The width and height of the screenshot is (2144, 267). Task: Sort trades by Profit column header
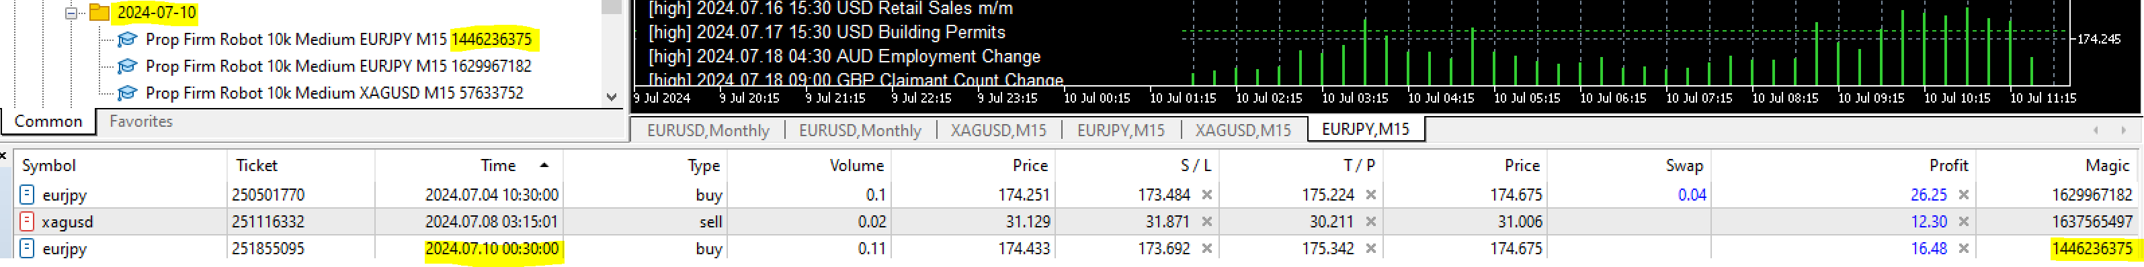point(1948,166)
